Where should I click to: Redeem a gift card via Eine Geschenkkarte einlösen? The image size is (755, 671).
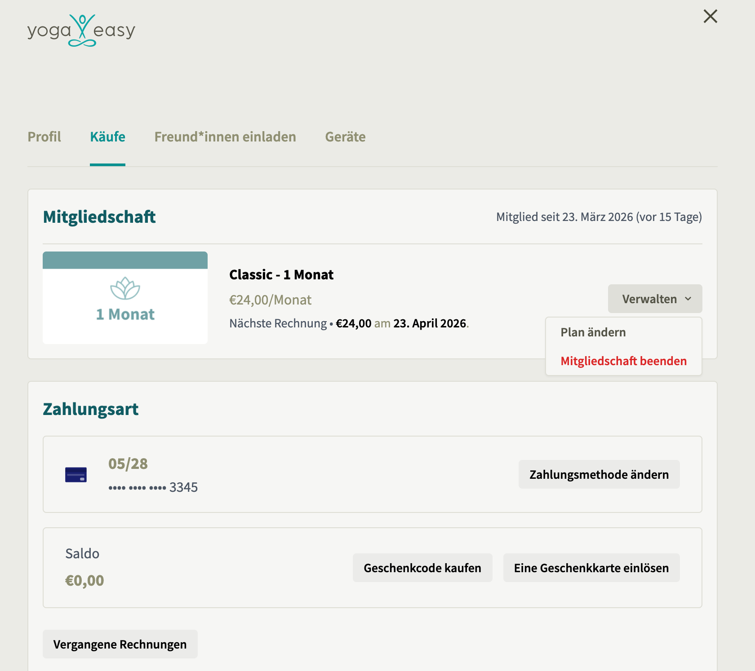point(591,568)
